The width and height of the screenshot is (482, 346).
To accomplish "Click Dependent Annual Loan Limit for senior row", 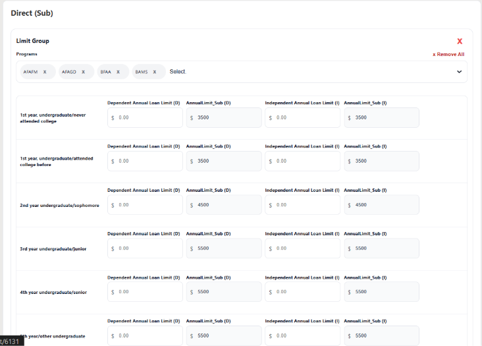I will 145,291.
